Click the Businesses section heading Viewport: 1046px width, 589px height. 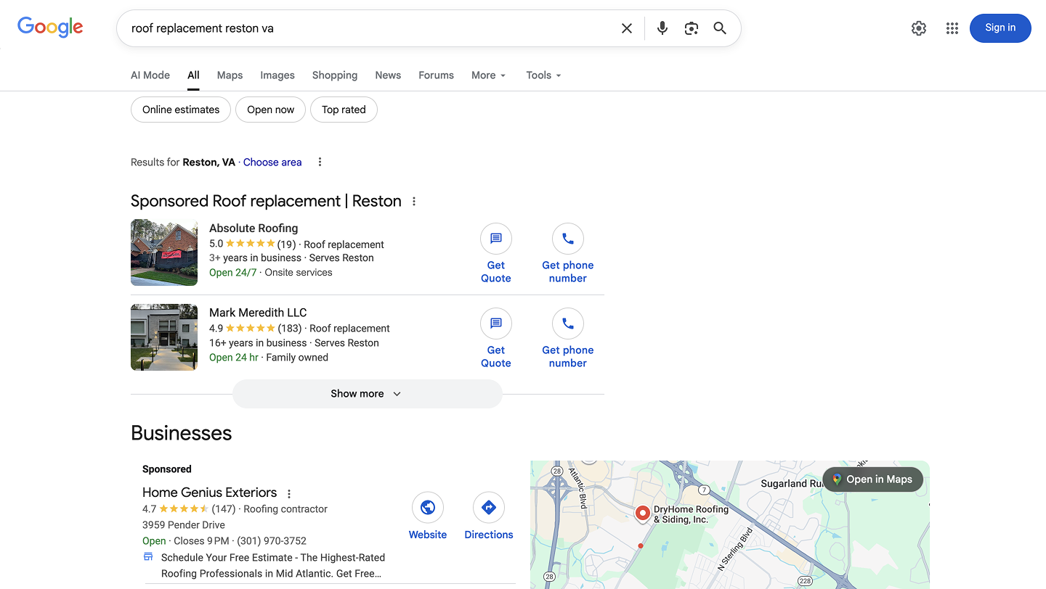coord(182,433)
